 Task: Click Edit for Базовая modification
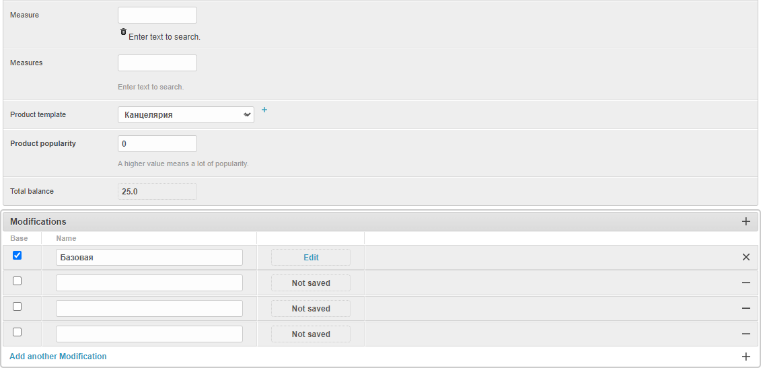point(311,258)
